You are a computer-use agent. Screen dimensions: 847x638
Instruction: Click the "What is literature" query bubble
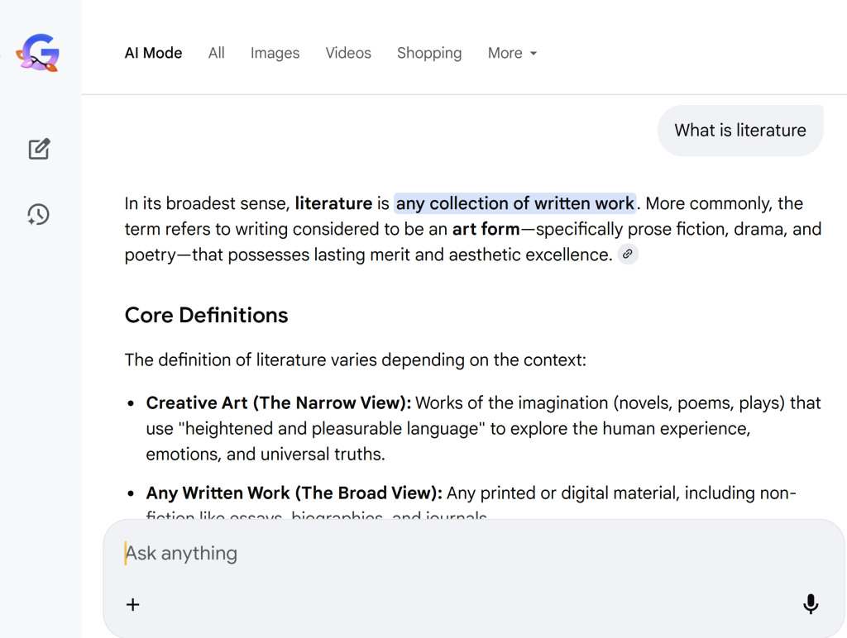[x=739, y=131]
